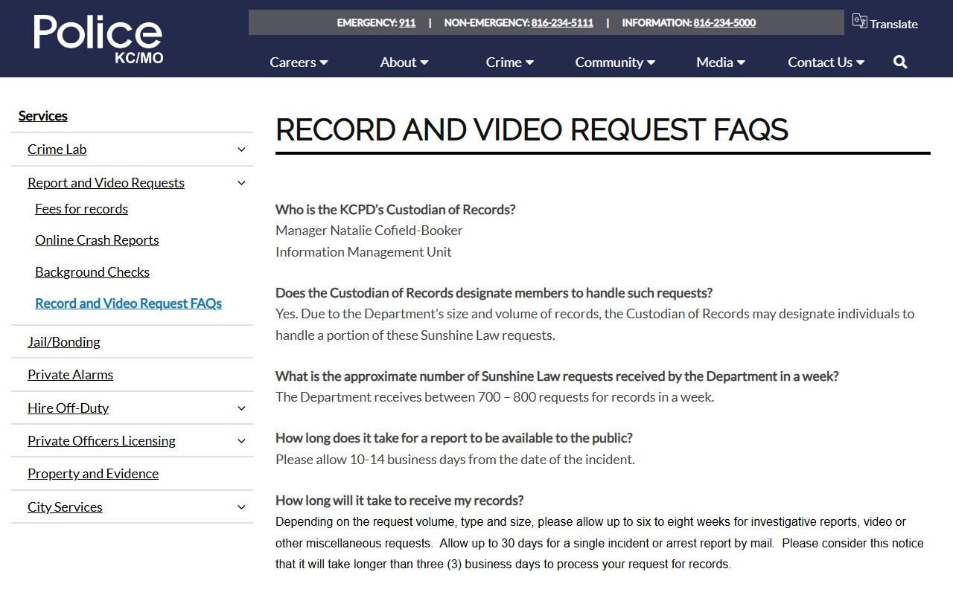The width and height of the screenshot is (953, 595).
Task: Open the Crime menu
Action: click(510, 62)
